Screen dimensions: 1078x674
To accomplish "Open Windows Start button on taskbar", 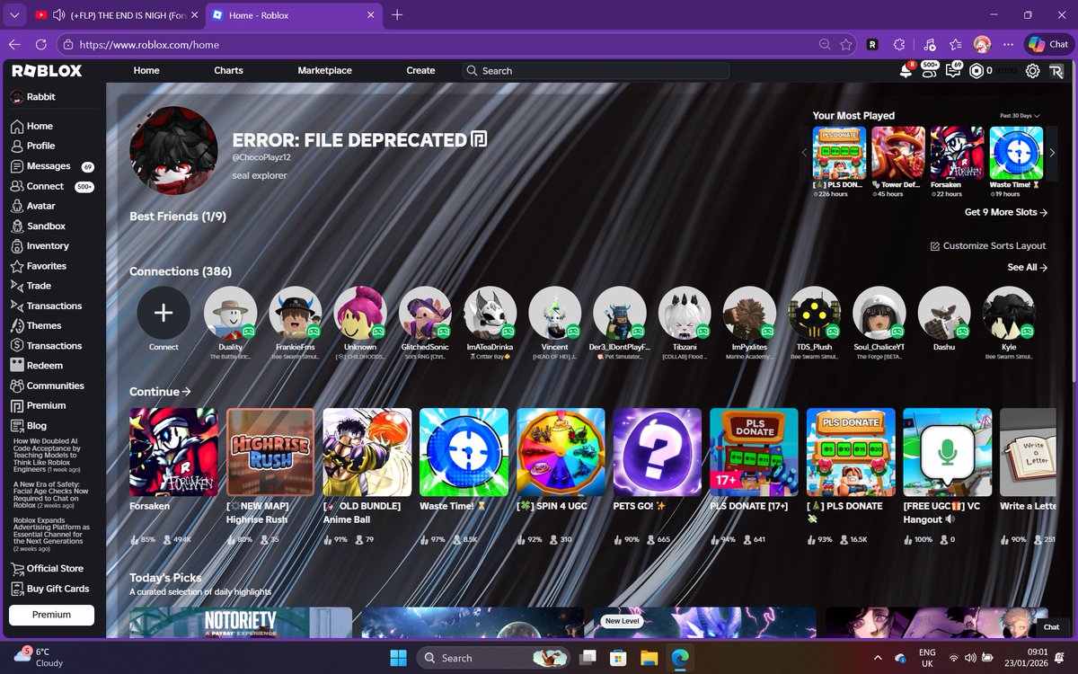I will pos(399,658).
